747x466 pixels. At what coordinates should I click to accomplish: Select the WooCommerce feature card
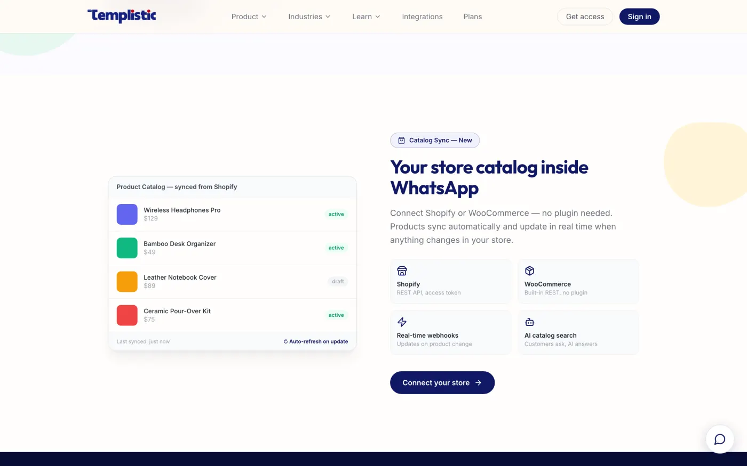click(578, 281)
